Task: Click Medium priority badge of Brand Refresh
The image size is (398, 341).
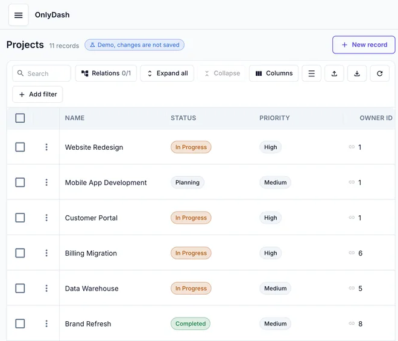Action: [275, 324]
